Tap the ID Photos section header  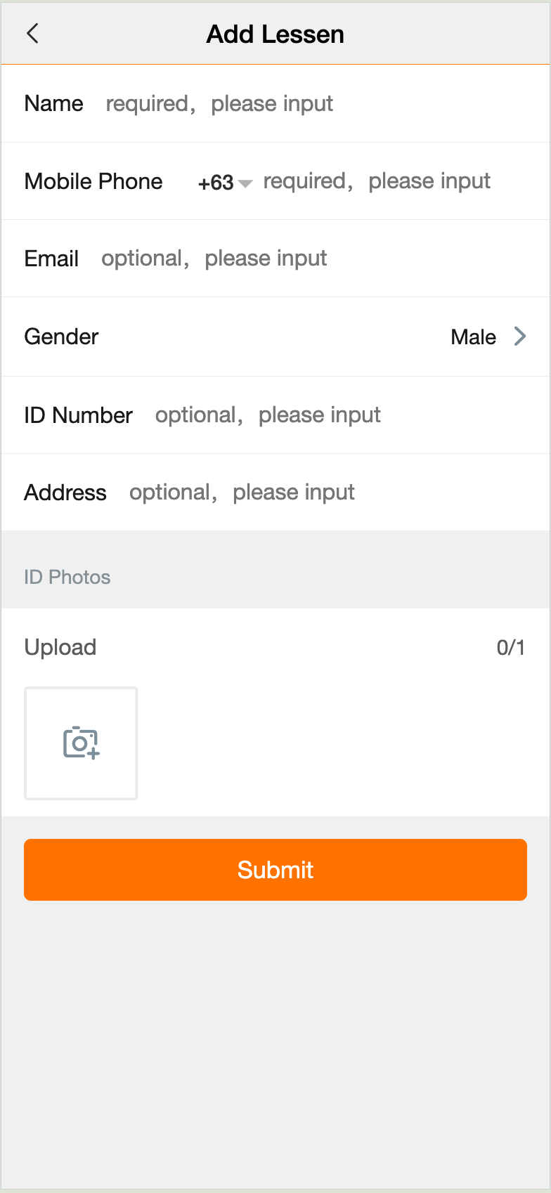tap(67, 577)
